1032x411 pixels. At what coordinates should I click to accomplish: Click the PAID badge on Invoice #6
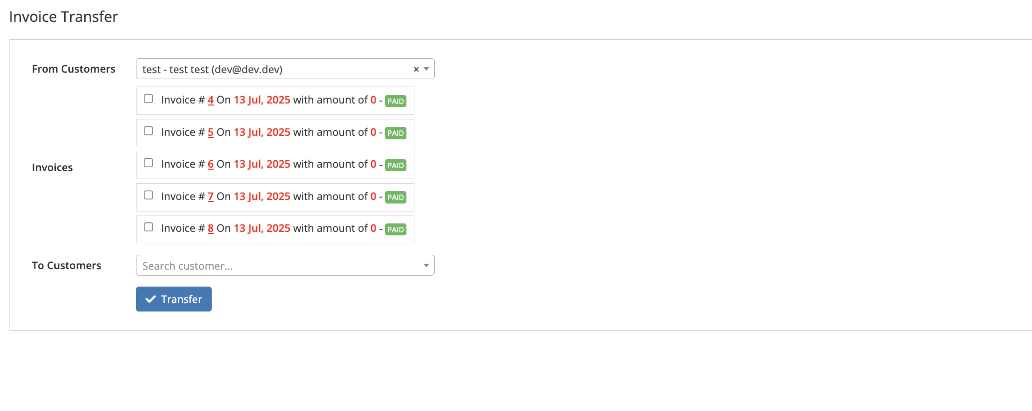(395, 165)
